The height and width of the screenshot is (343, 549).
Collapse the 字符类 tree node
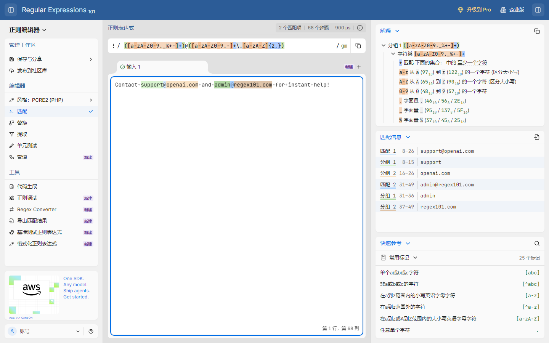393,54
